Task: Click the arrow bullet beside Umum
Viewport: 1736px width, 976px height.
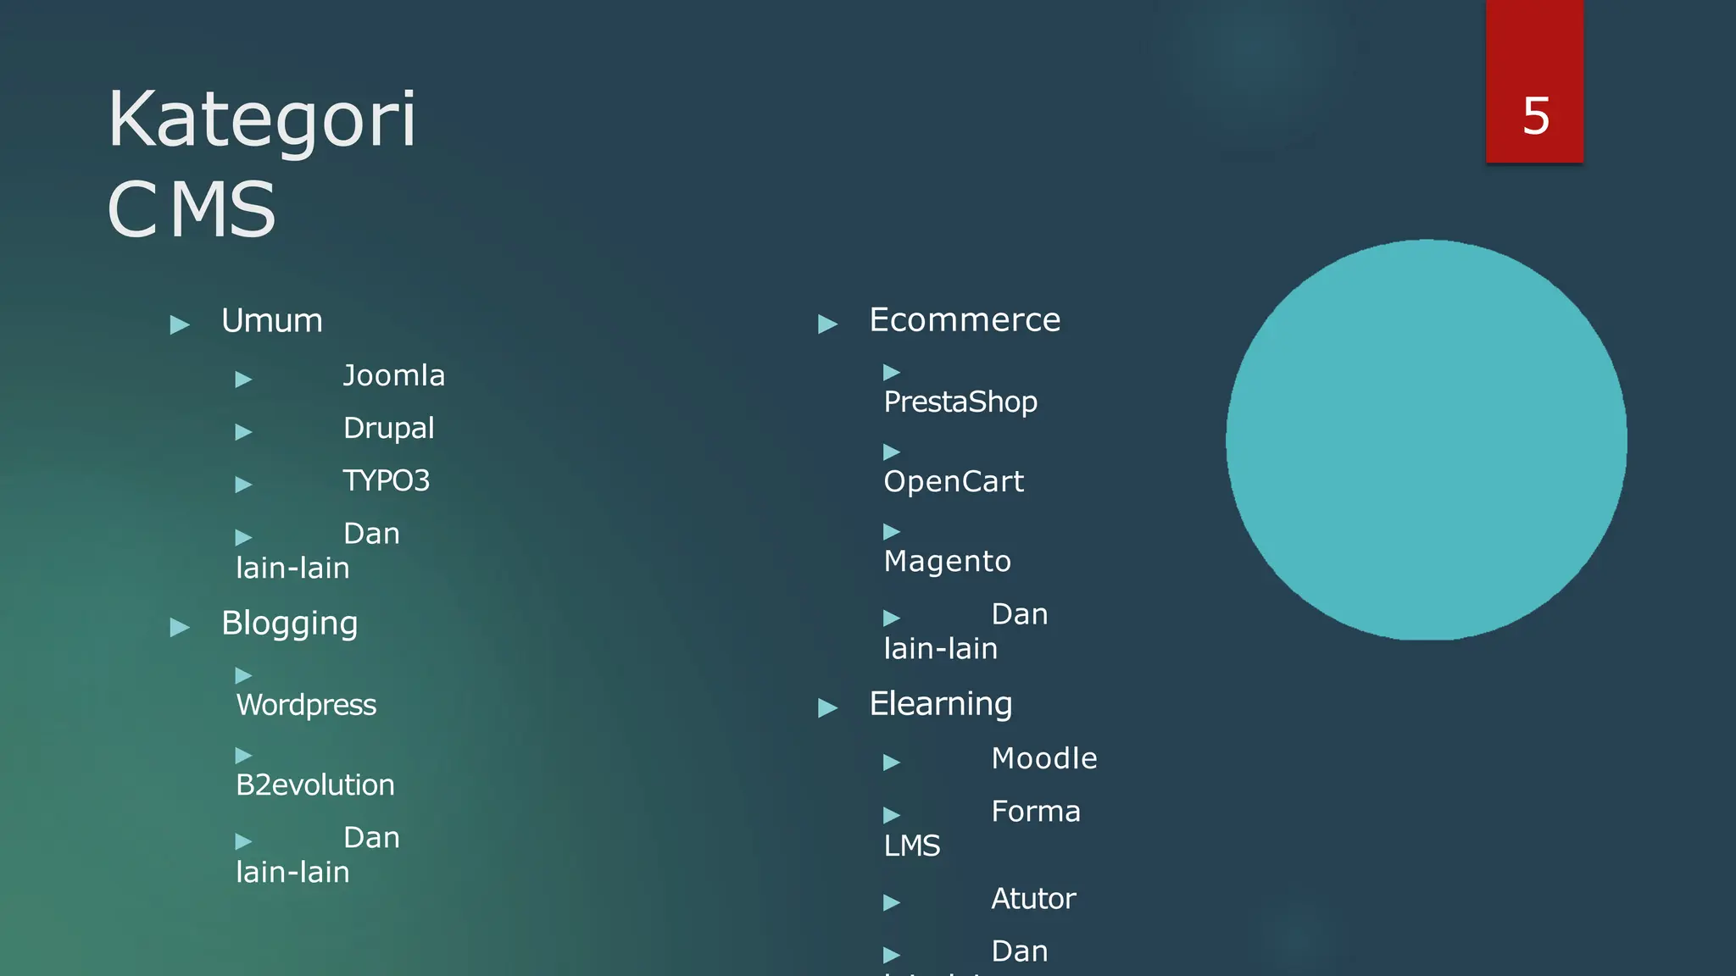Action: 180,324
